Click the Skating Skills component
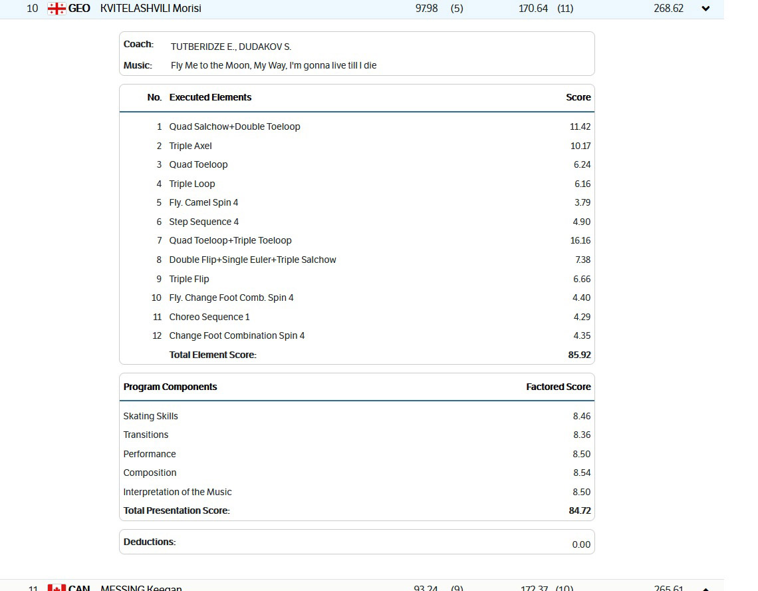The image size is (758, 591). (151, 416)
